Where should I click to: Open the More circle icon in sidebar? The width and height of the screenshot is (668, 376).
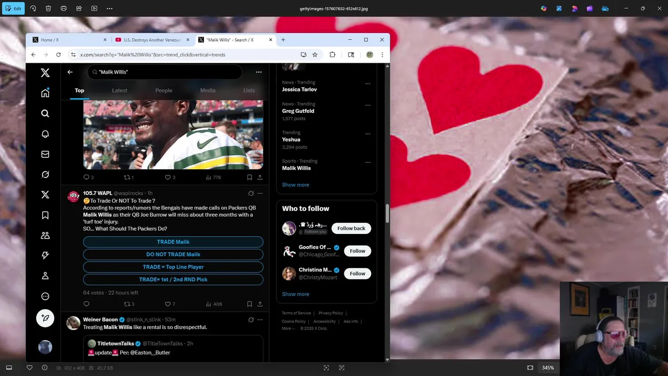pyautogui.click(x=45, y=296)
